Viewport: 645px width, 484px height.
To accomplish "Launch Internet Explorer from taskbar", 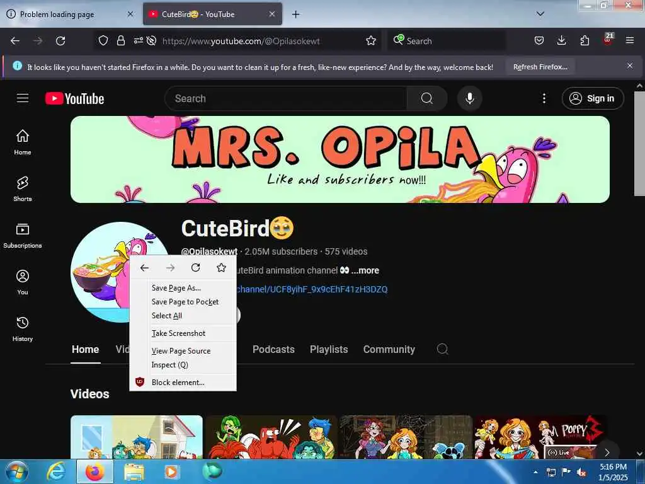I will coord(56,471).
